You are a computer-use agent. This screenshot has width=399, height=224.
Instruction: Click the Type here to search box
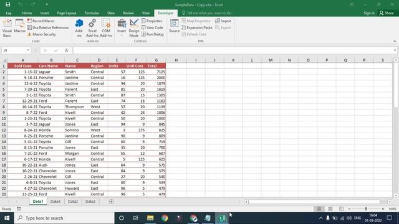coord(64,218)
